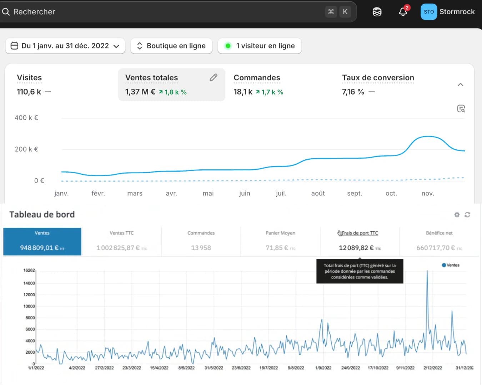Select the Ventes TTC tab
This screenshot has width=482, height=385.
coord(121,241)
